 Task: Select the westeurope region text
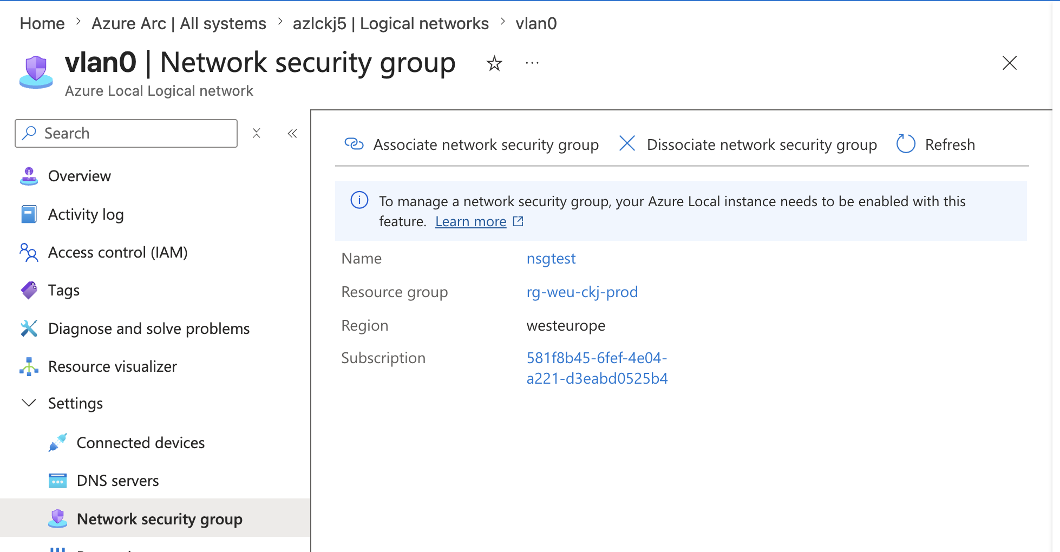(x=566, y=326)
